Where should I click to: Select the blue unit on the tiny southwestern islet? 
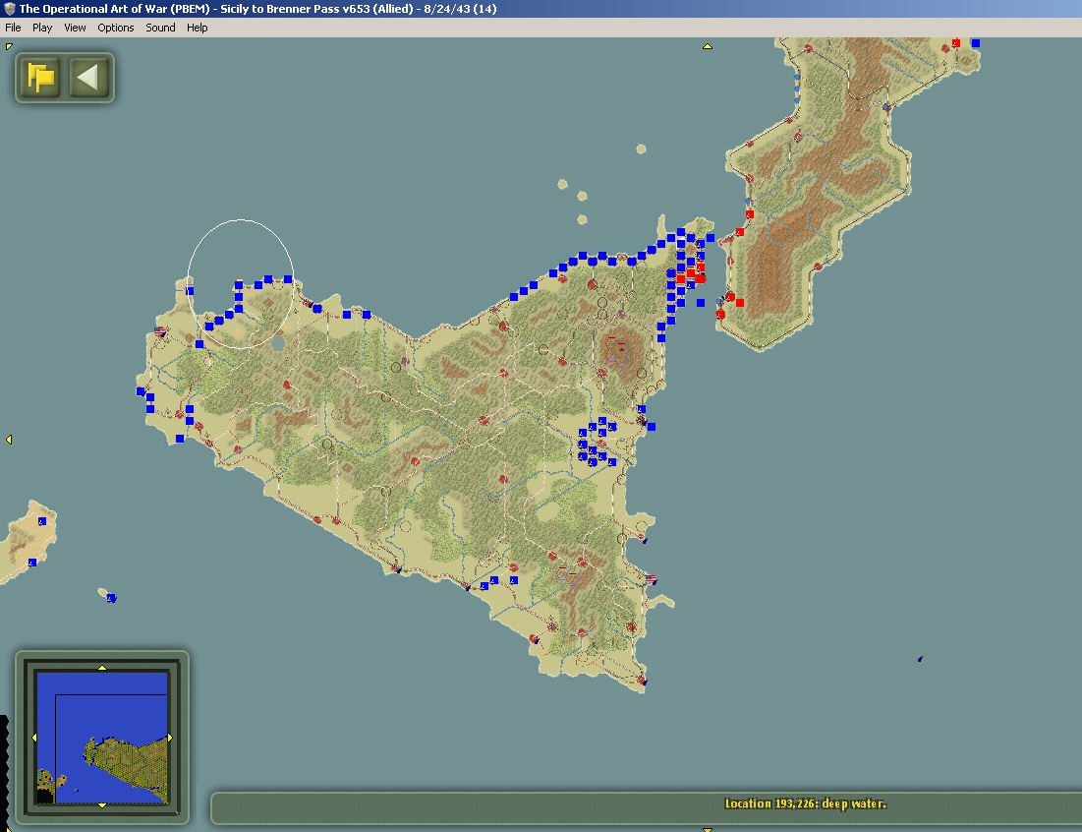[111, 598]
